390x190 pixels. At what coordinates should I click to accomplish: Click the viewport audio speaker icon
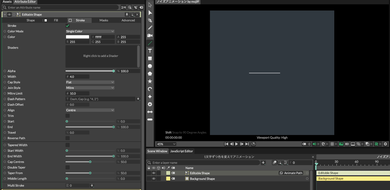(315, 144)
